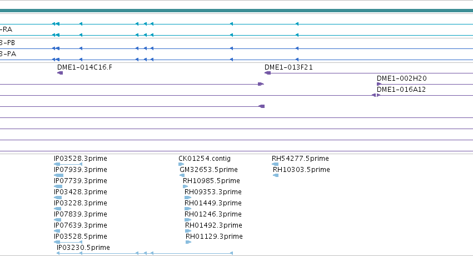
Task: Select the IP07939.3prime EST label
Action: coord(81,170)
